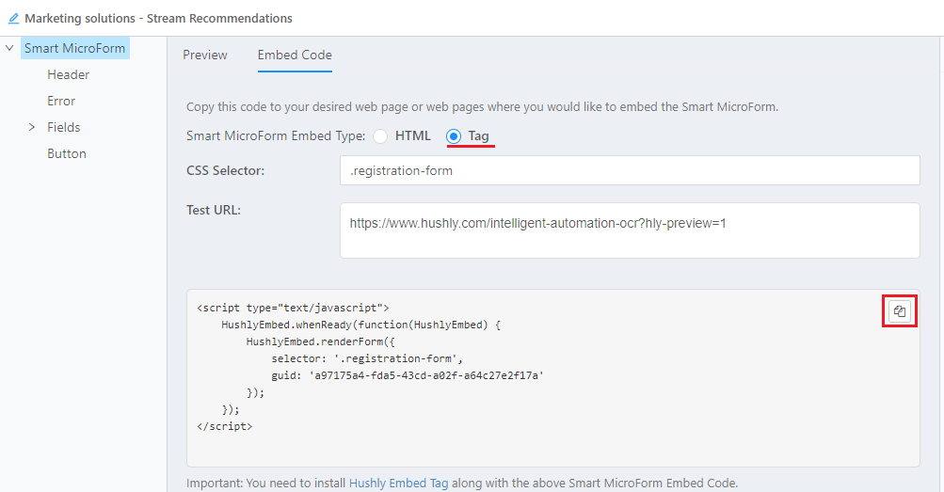
Task: Select Smart MicroForm in the tree
Action: pyautogui.click(x=74, y=48)
